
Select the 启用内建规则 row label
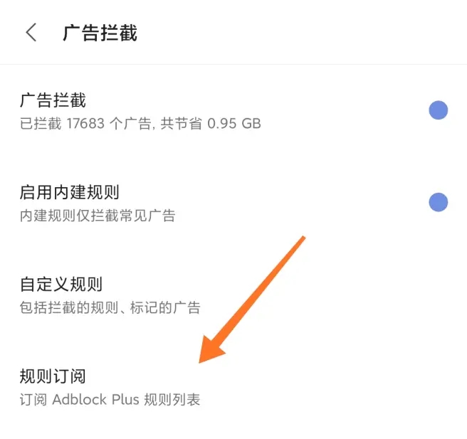[69, 192]
